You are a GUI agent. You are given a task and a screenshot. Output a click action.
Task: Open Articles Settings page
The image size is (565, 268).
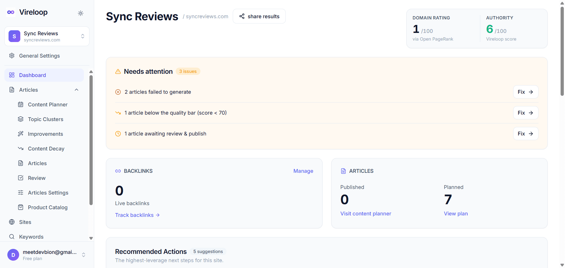pos(48,193)
